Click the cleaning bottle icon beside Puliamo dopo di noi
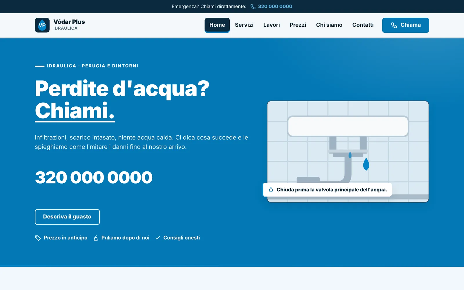464x290 pixels. pyautogui.click(x=96, y=238)
